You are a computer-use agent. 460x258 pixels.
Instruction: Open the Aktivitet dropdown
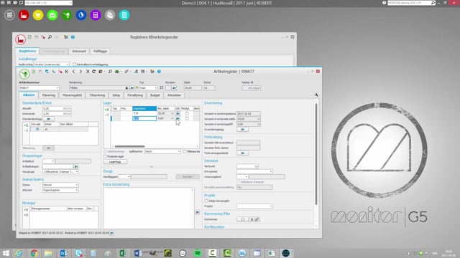77,190
